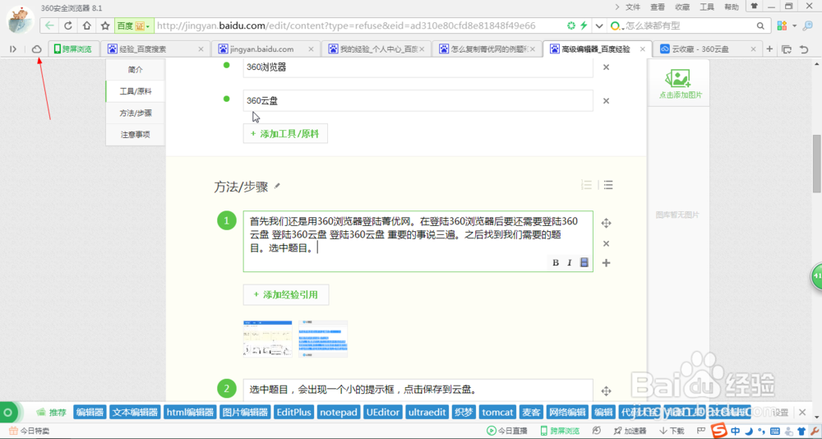This screenshot has width=822, height=439.
Task: Jump to the 方法/步骤 section in sidebar
Action: point(136,113)
